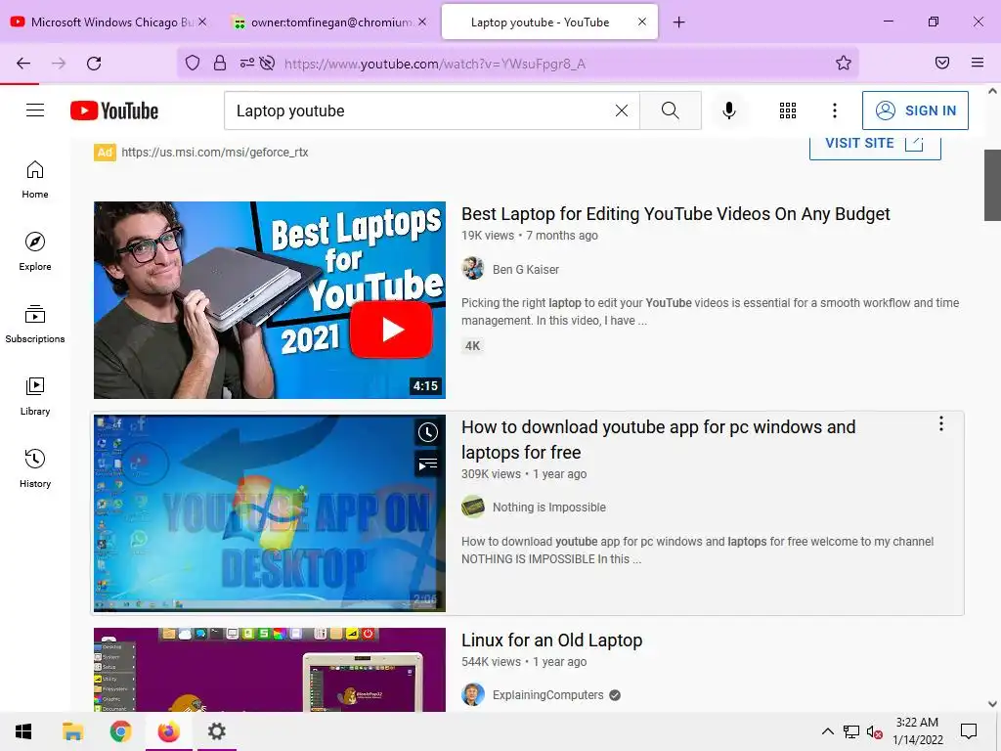Open more options for download youtube app video
Viewport: 1001px width, 751px height.
pos(941,424)
